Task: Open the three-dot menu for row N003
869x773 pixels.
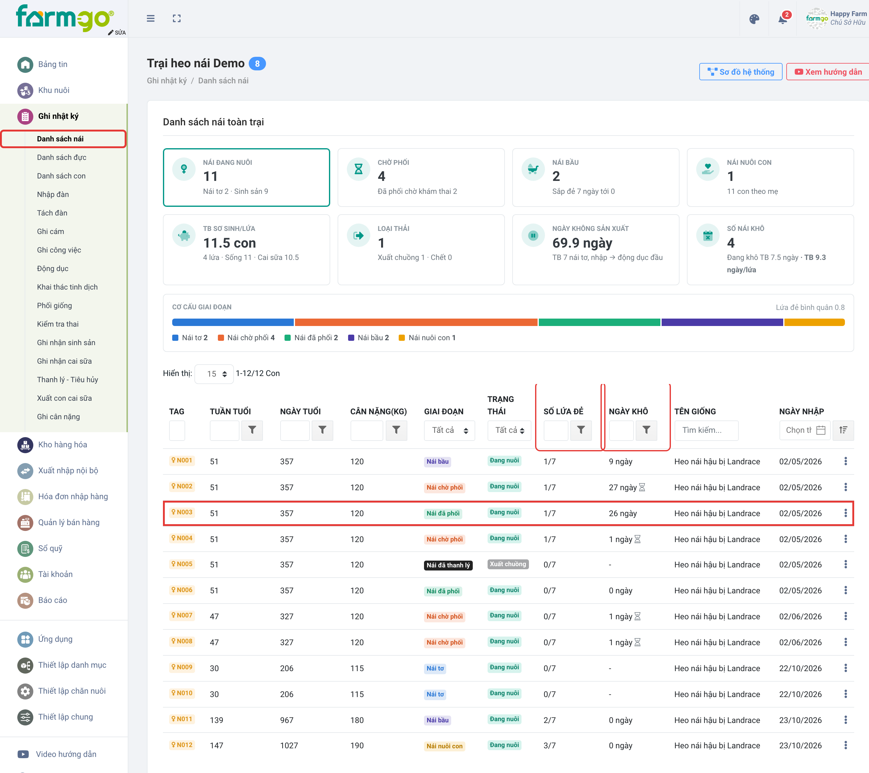Action: (x=846, y=513)
